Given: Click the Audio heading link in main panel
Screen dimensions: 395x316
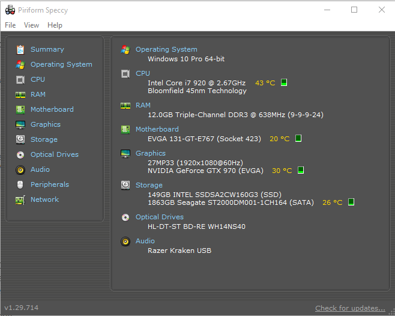Looking at the screenshot, I should coord(145,241).
